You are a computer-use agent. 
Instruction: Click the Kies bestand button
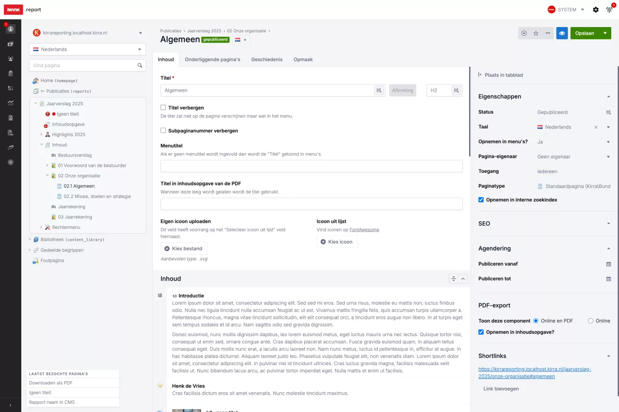(x=184, y=248)
